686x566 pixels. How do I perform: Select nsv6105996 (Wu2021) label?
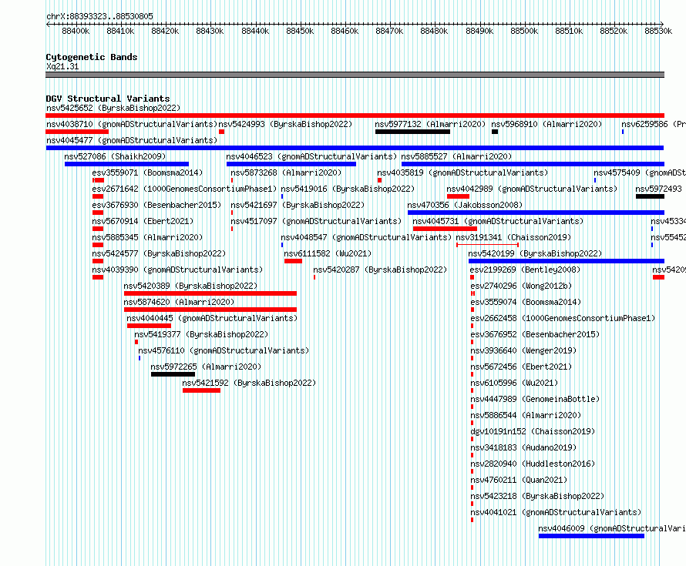point(514,383)
